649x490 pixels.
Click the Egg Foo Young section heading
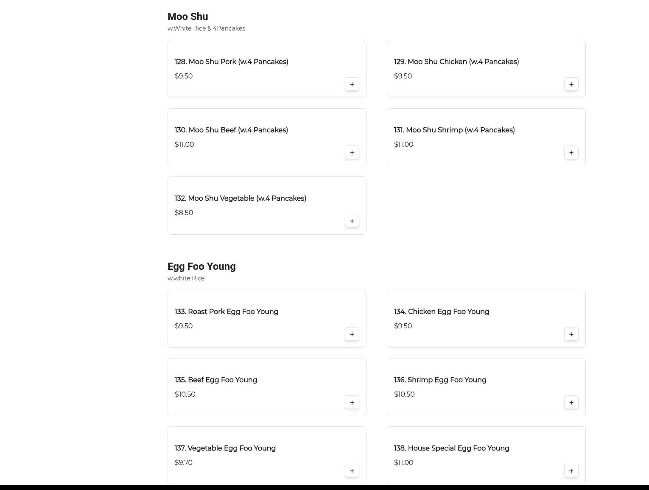(x=201, y=266)
